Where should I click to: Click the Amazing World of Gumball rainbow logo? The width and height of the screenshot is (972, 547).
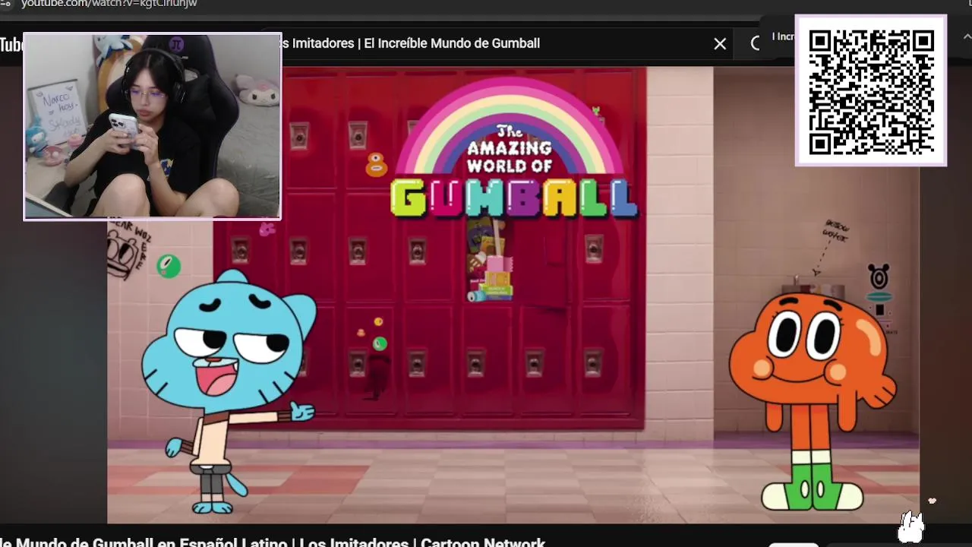tap(515, 148)
